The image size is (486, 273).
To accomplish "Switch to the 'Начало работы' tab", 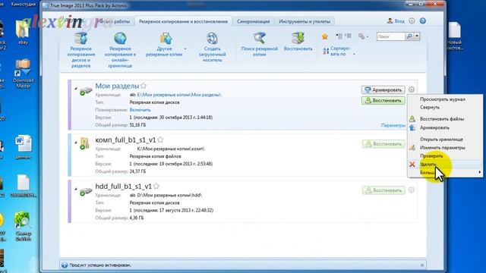I will [x=115, y=21].
